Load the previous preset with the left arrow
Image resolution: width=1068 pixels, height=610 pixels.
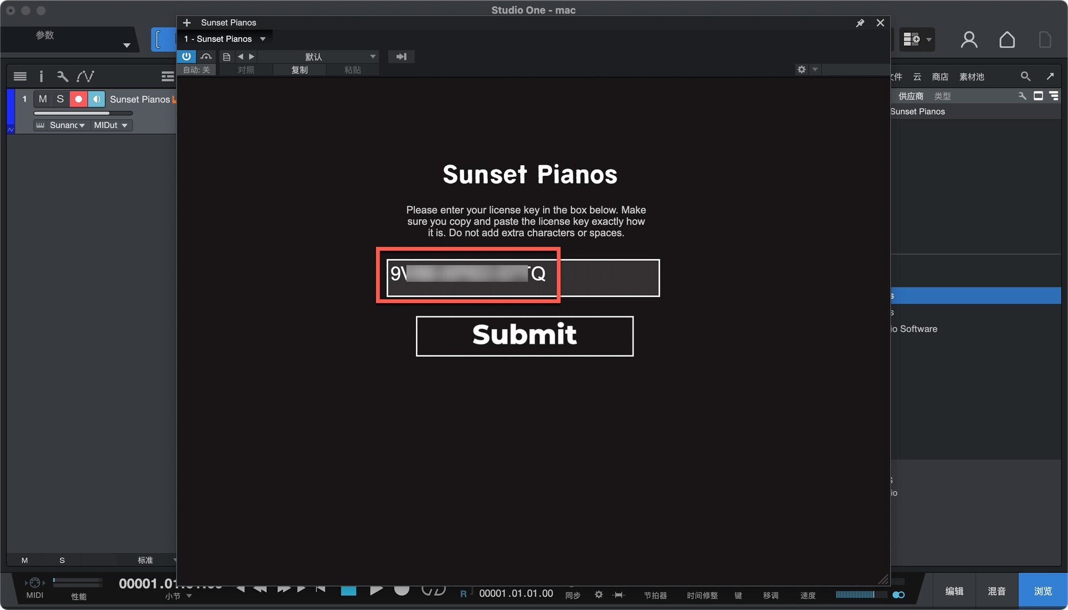[240, 57]
